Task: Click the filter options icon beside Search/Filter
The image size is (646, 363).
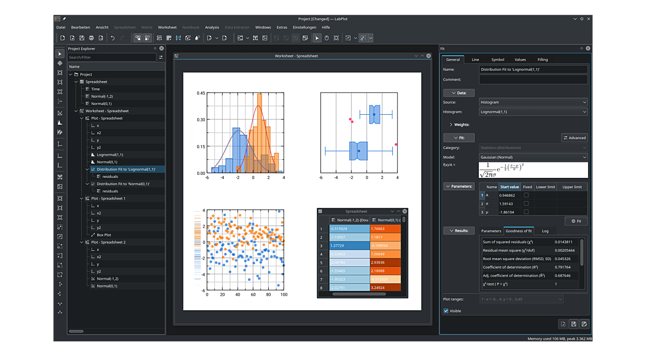Action: (x=161, y=57)
